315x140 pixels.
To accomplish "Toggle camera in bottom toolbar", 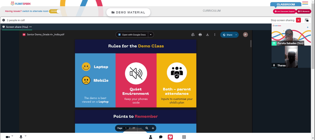I will coord(8,137).
